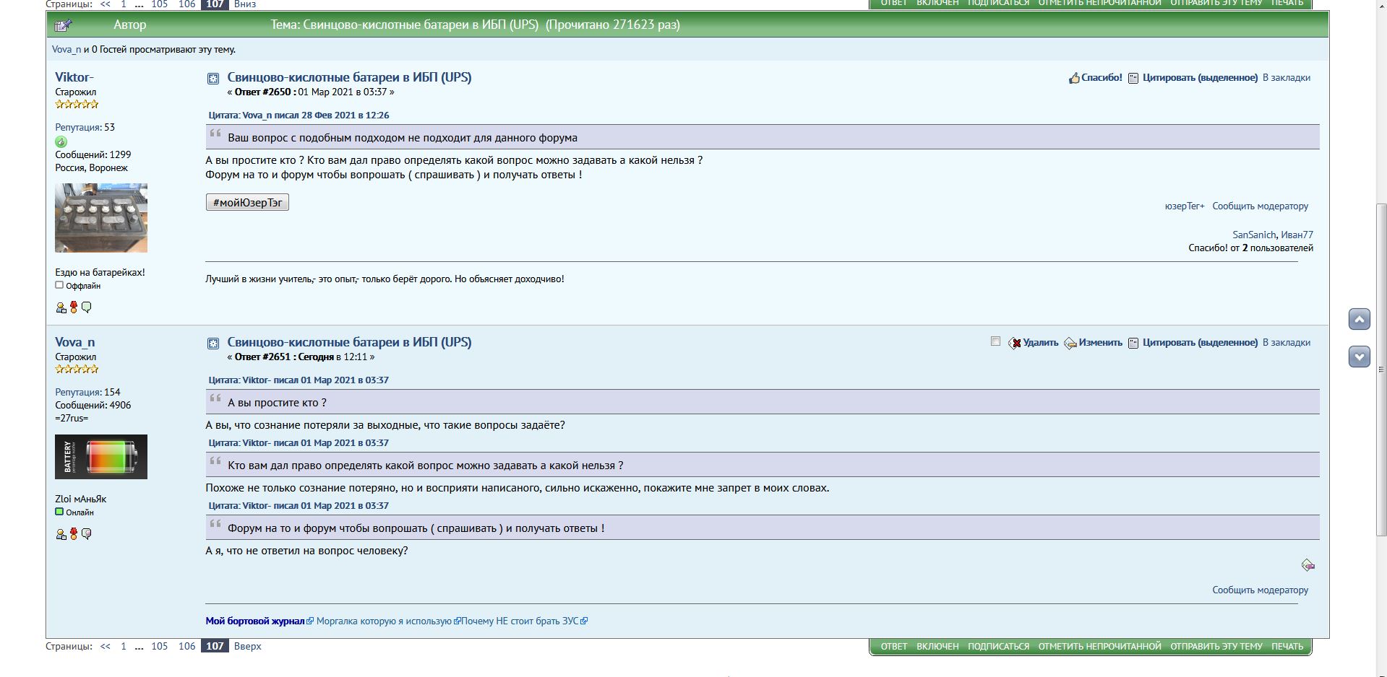
Task: Open the Мой бортовой журнал signature link
Action: pyautogui.click(x=255, y=621)
